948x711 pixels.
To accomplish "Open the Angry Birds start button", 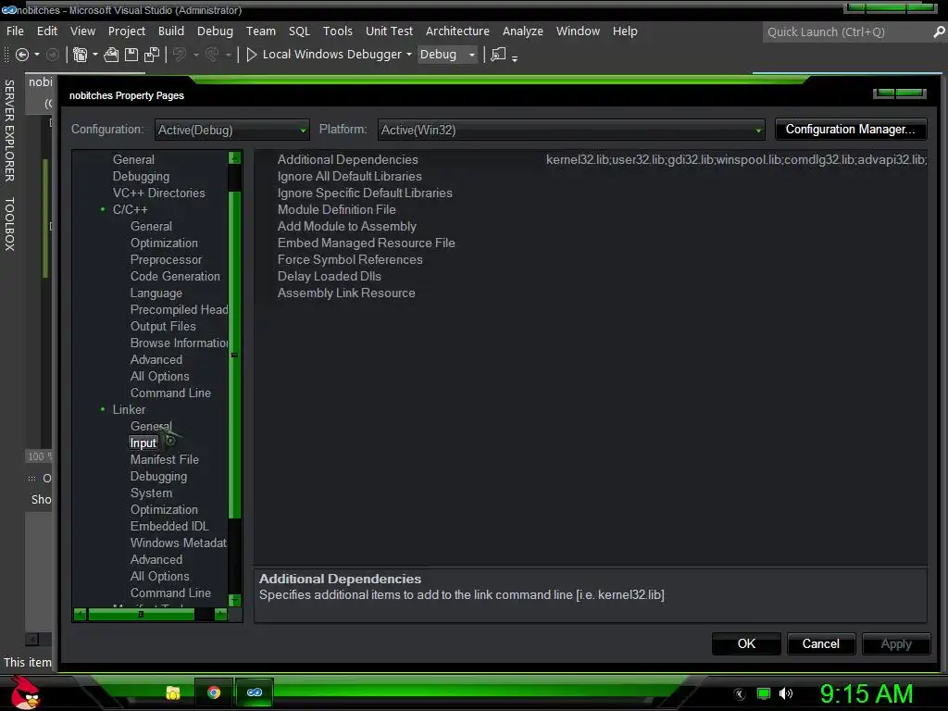I will point(25,692).
